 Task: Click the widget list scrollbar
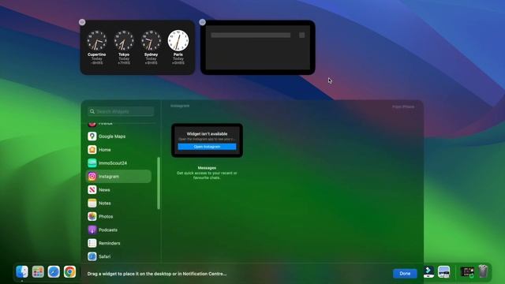point(159,183)
